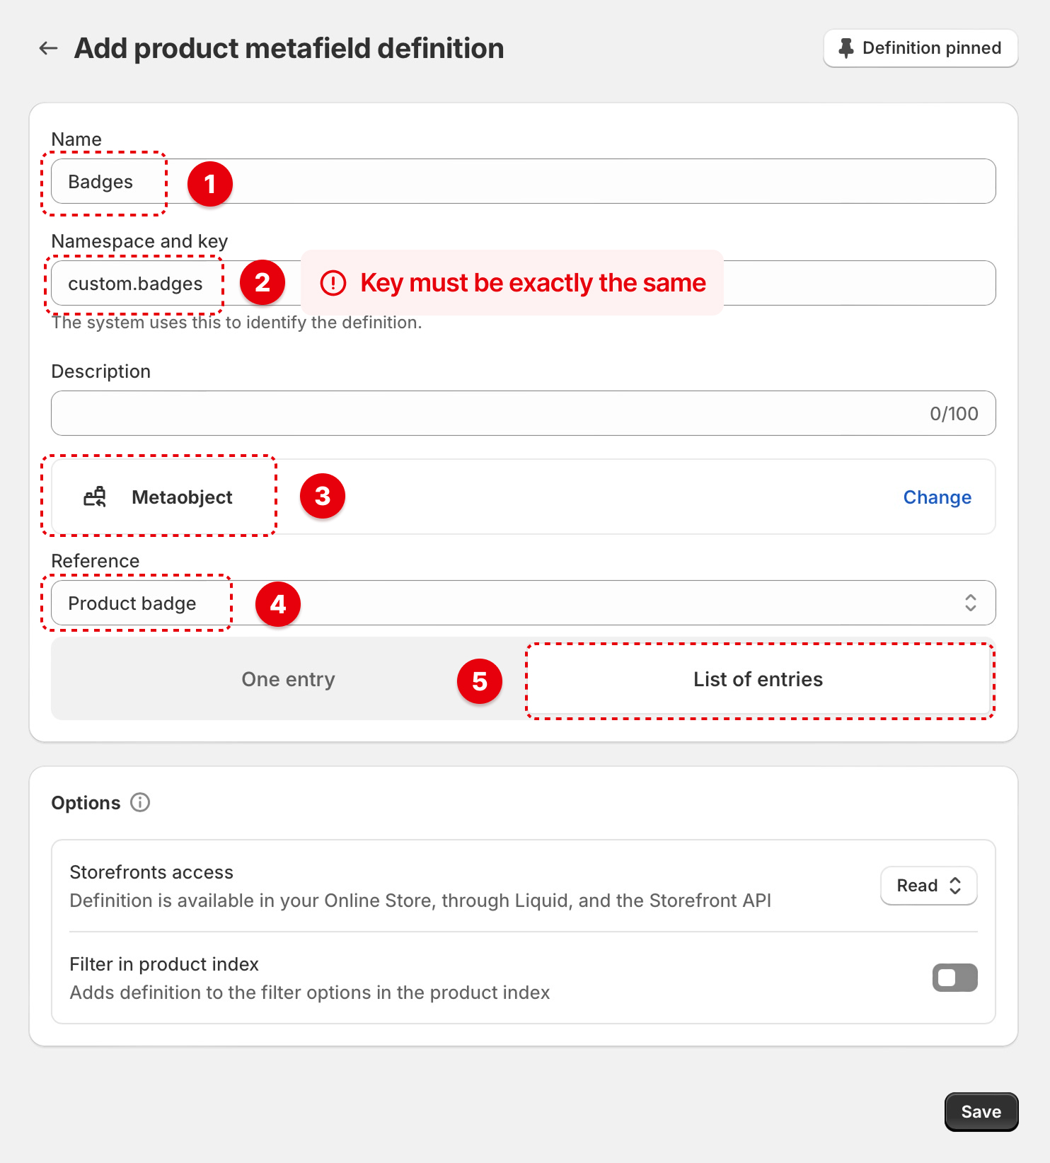1050x1163 pixels.
Task: Click the Change link for Metaobject
Action: click(x=937, y=497)
